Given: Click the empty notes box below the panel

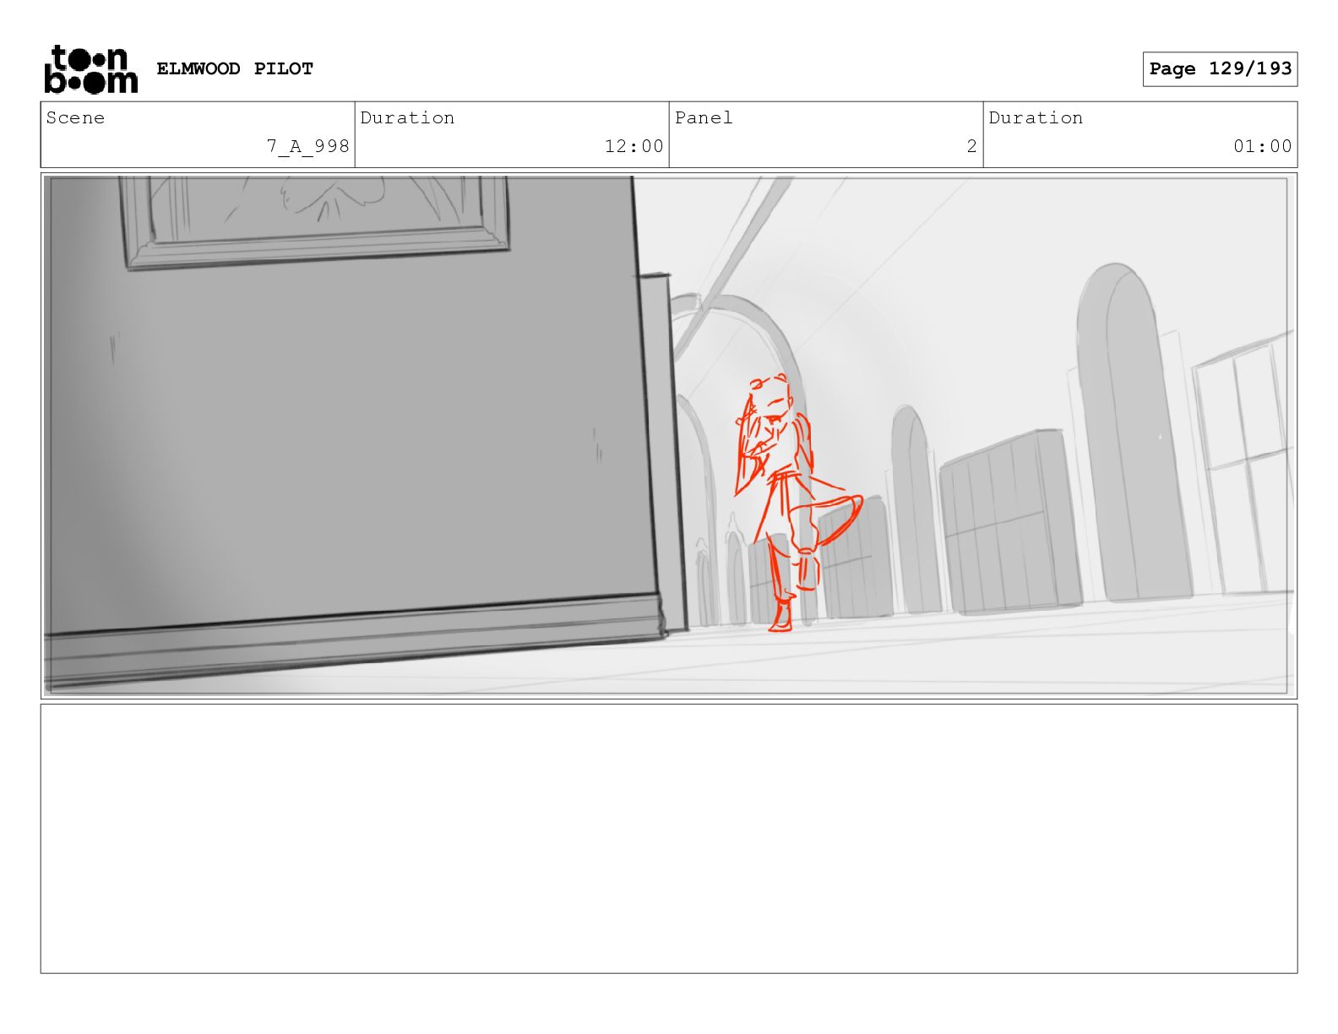Looking at the screenshot, I should click(x=668, y=838).
